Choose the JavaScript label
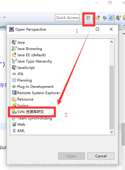Viewport: 125px width, 170px height. click(26, 68)
